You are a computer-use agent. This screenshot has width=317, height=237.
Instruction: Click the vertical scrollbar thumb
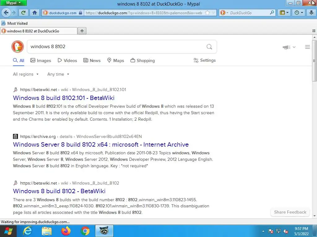click(x=314, y=60)
